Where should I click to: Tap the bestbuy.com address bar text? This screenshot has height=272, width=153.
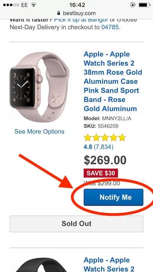[79, 13]
